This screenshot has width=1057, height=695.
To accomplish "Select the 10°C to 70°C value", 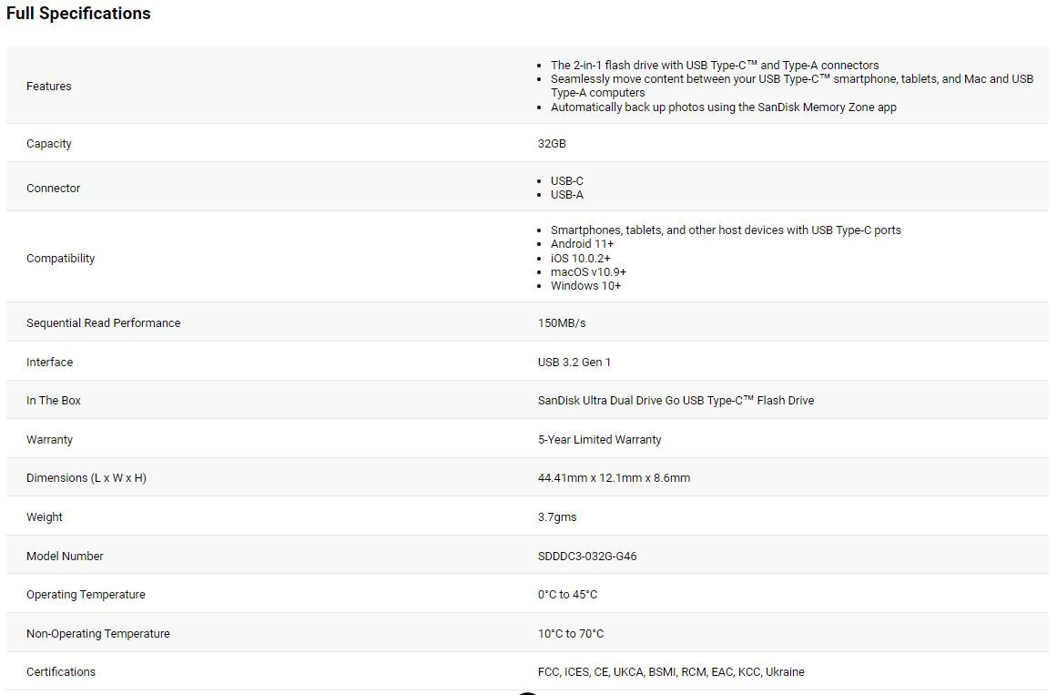I will tap(570, 634).
